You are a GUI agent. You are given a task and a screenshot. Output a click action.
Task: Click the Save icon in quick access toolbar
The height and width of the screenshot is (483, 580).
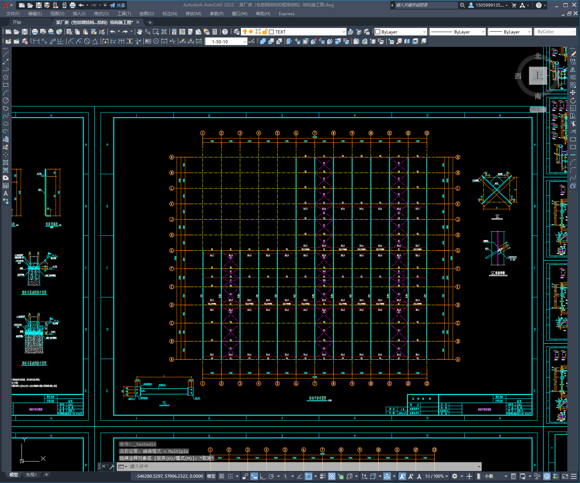click(39, 5)
